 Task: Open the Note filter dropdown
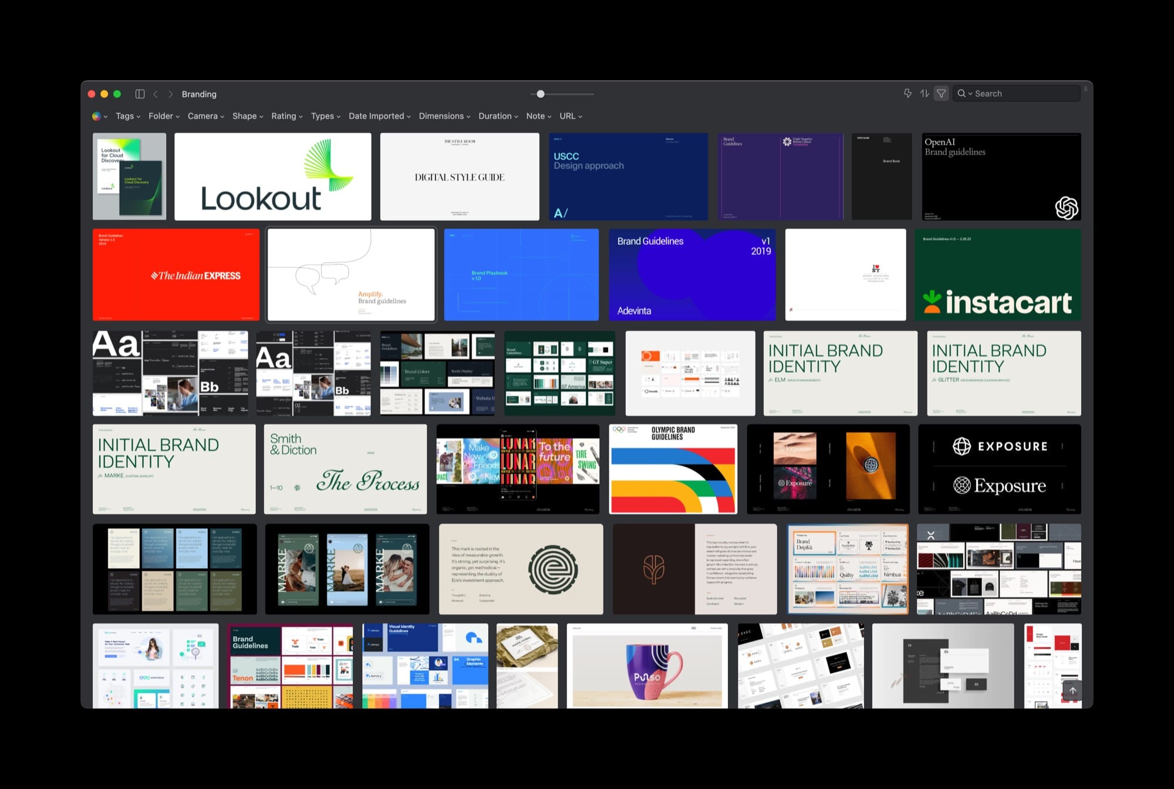pyautogui.click(x=539, y=116)
